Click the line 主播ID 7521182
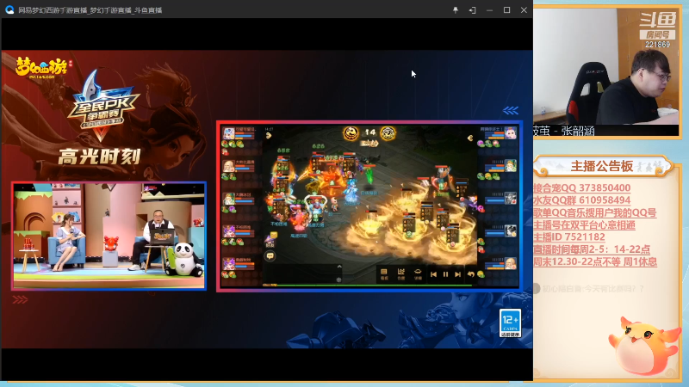Screen dimensions: 689x387 569,237
